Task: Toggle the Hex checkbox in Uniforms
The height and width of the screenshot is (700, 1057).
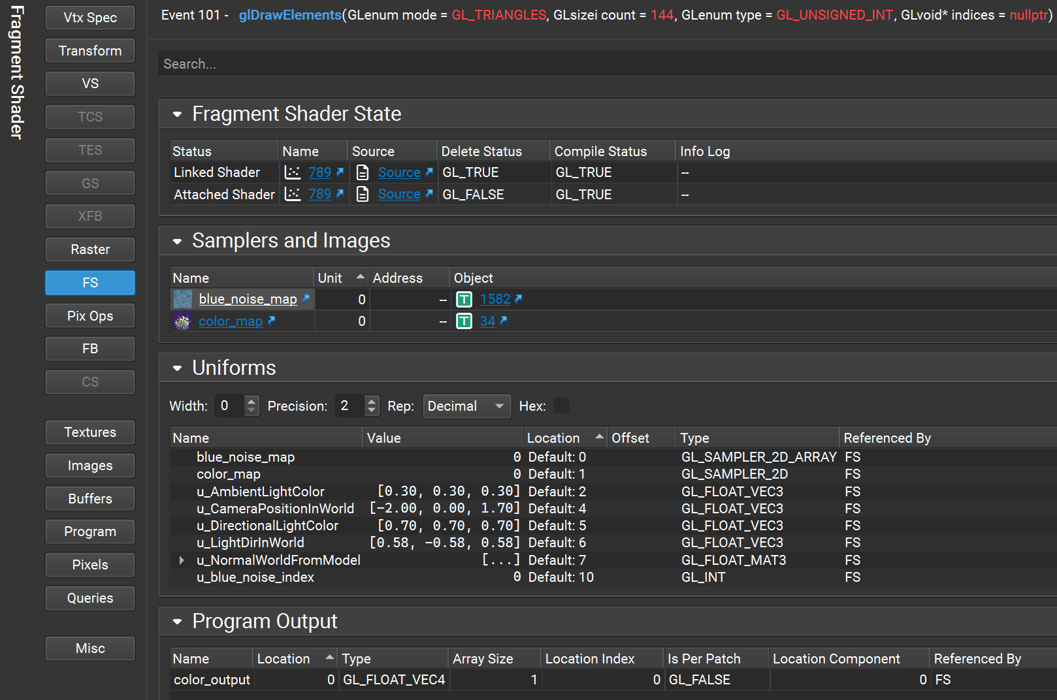Action: pyautogui.click(x=561, y=406)
